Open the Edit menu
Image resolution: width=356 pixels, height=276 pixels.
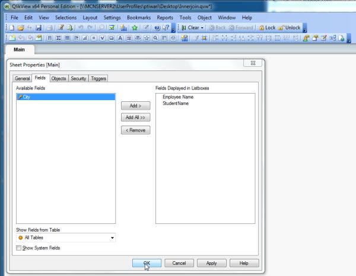pyautogui.click(x=28, y=17)
